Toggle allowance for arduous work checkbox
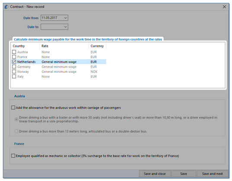This screenshot has height=181, width=232. click(13, 107)
